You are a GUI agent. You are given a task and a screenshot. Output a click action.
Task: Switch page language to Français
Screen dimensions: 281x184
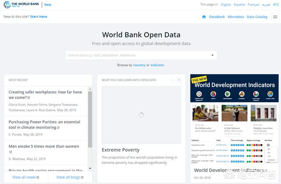pyautogui.click(x=253, y=4)
